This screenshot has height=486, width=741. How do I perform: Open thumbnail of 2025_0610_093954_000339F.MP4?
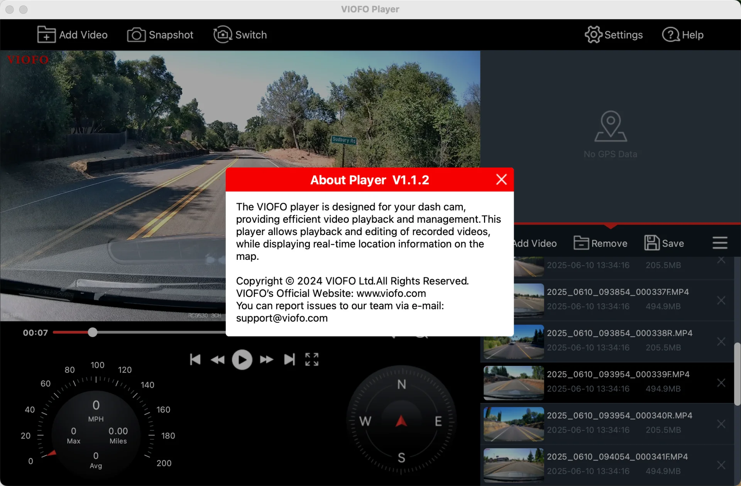tap(514, 383)
